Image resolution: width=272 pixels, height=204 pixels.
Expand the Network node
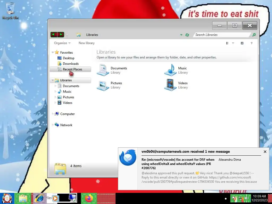tap(53, 125)
